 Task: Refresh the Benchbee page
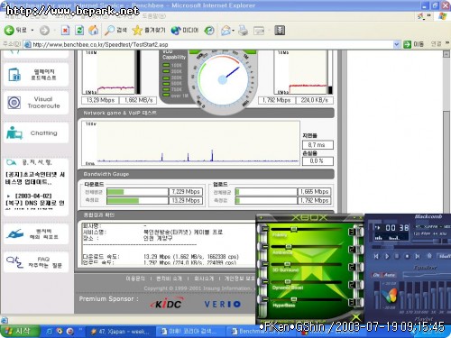79,31
